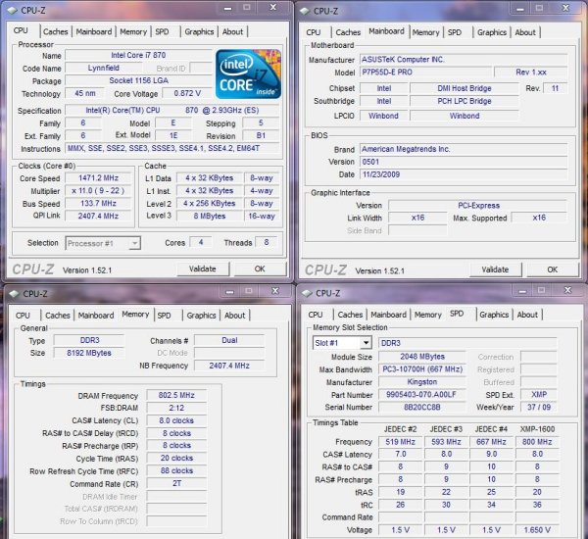Click the Package value 'Socket 1156 LGA'
This screenshot has width=588, height=539.
138,80
